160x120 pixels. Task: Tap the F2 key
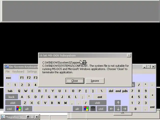[x=29, y=78]
